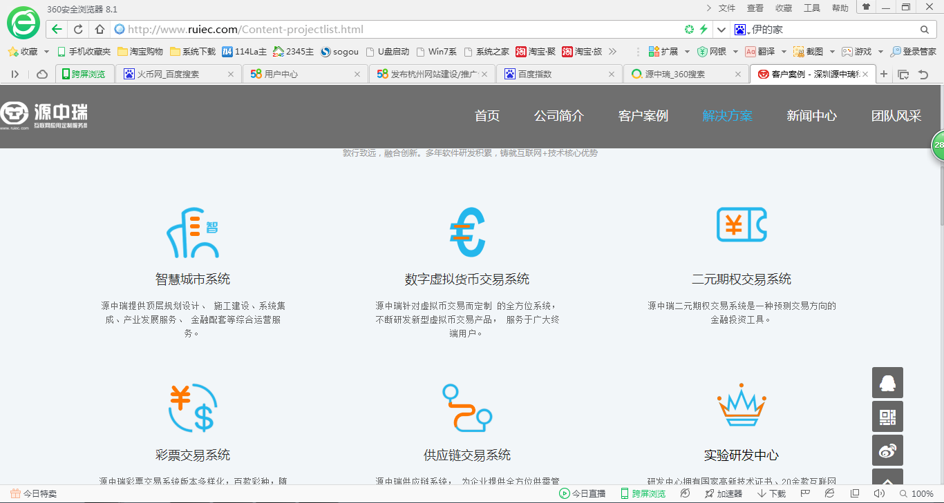Expand hidden bookmarks double chevron
This screenshot has width=944, height=503.
click(x=612, y=52)
